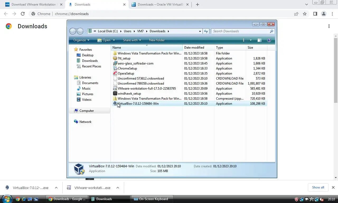338x203 pixels.
Task: Expand the Downloads breadcrumb arrow
Action: 168,31
